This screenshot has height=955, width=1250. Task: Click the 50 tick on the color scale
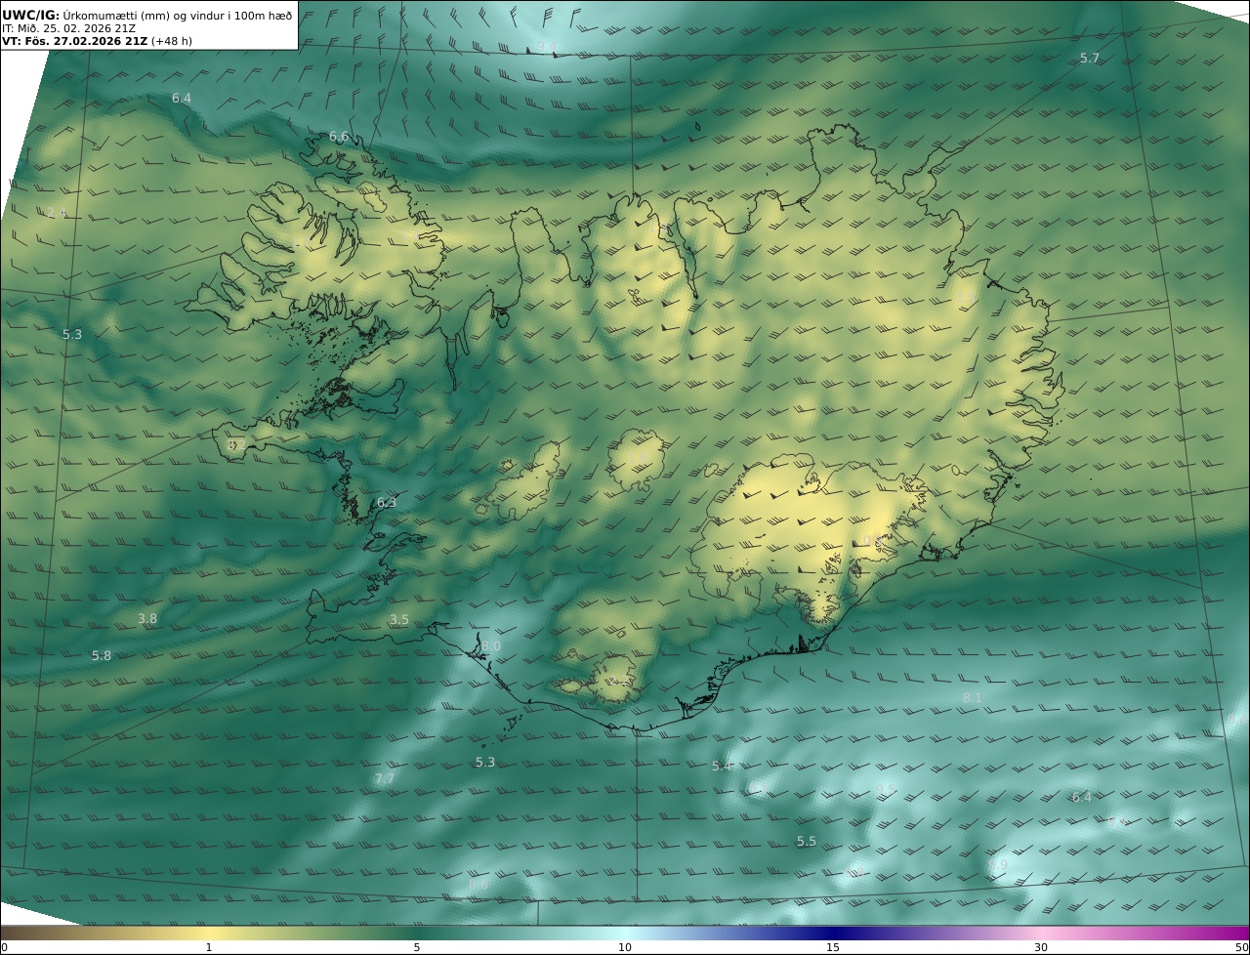click(x=1241, y=947)
